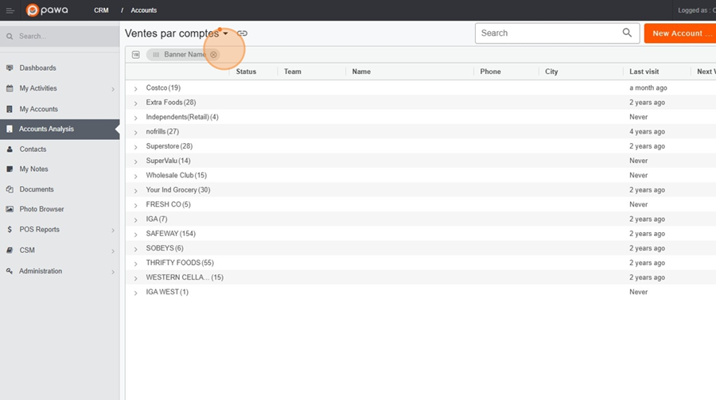Sort by the Last visit column header
The image size is (716, 400).
click(644, 72)
